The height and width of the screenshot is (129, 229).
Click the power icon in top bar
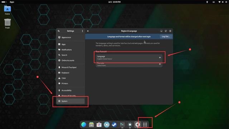click(226, 2)
